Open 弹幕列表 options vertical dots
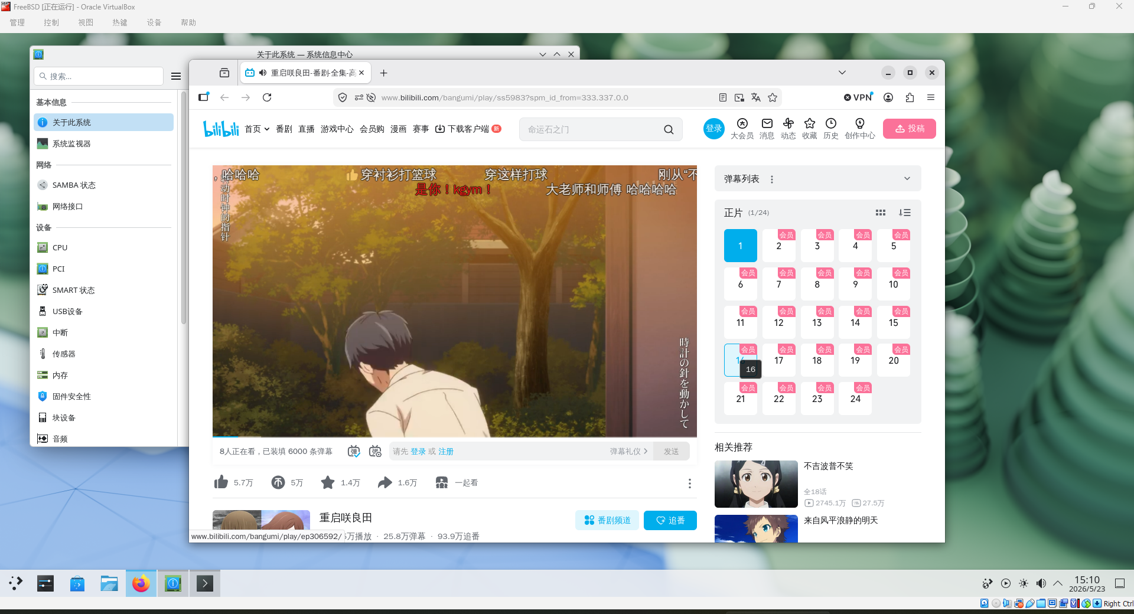The image size is (1134, 614). [772, 179]
